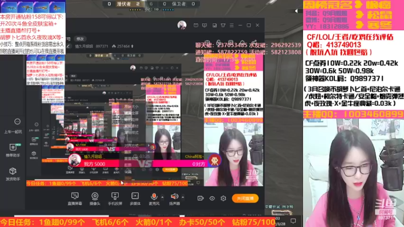Click room number 897371 text
404x227 pixels.
[x=102, y=46]
